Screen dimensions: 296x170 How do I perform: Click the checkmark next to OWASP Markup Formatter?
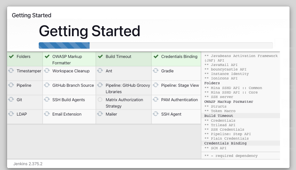click(x=47, y=57)
